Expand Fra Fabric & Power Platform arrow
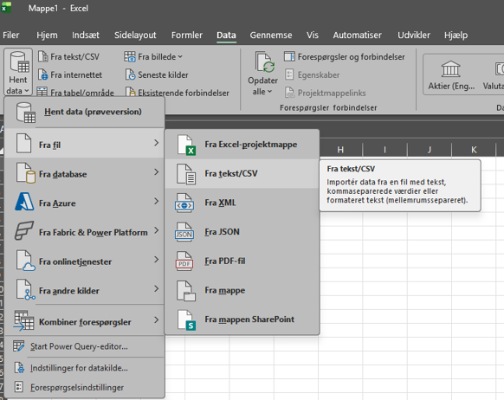 point(156,230)
